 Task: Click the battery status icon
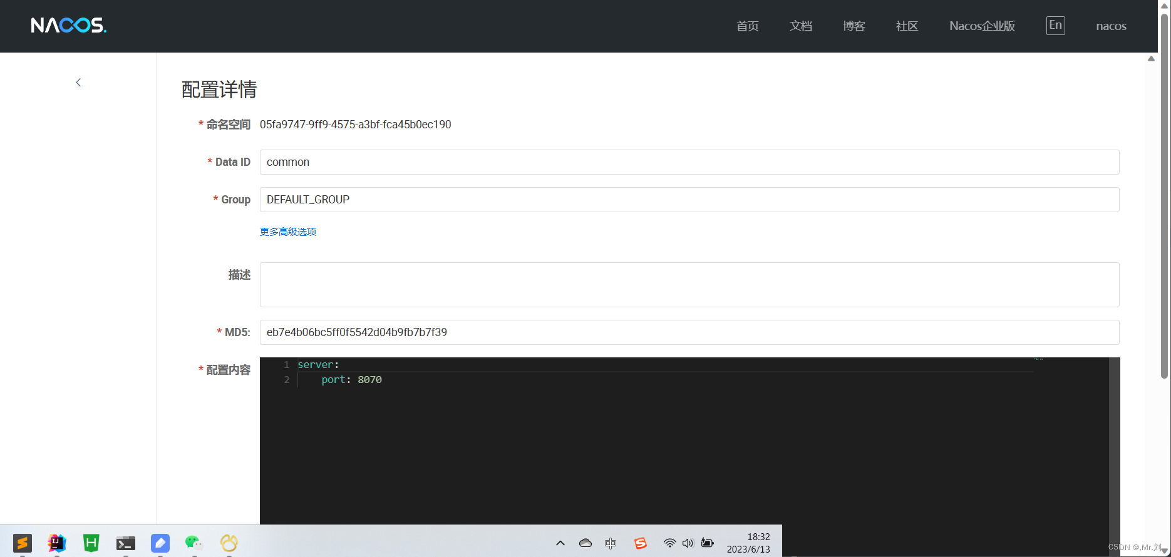pyautogui.click(x=708, y=543)
